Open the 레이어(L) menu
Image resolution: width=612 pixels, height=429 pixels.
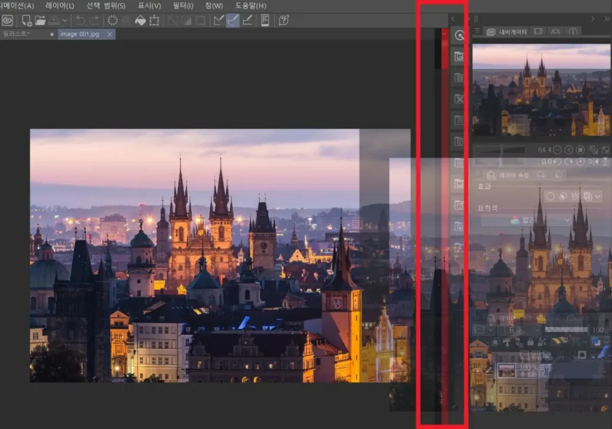(60, 5)
